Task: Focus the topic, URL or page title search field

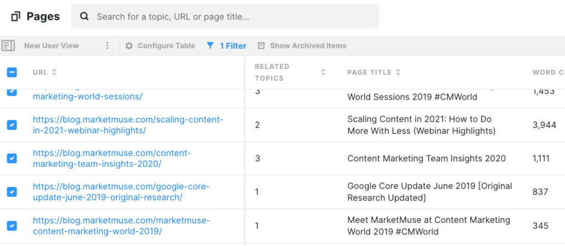Action: (225, 16)
